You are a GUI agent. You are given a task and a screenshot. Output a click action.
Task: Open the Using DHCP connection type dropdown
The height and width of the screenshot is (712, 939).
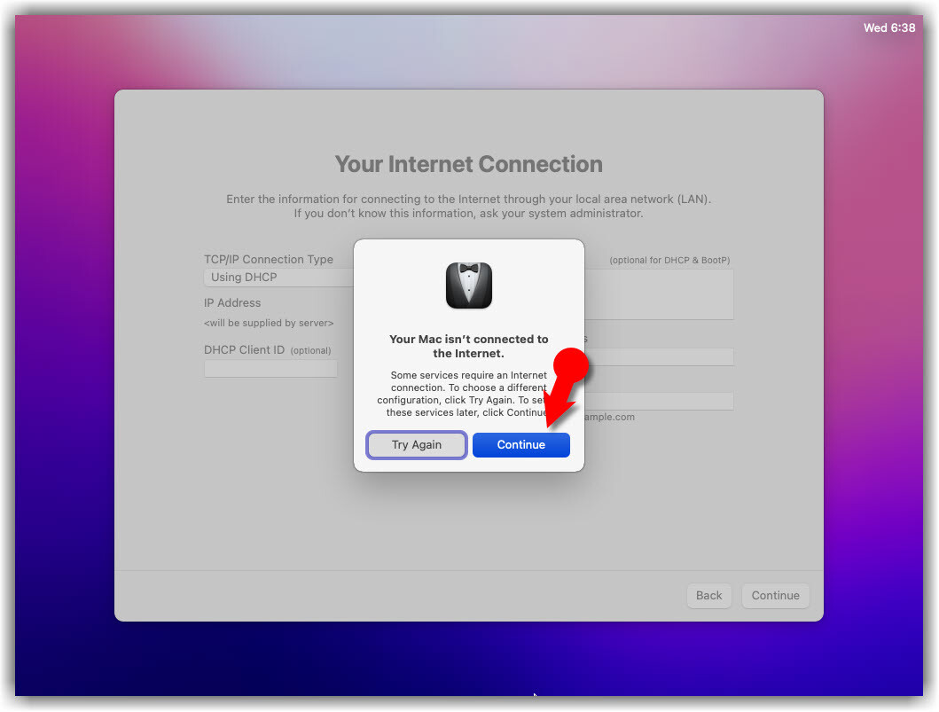279,278
